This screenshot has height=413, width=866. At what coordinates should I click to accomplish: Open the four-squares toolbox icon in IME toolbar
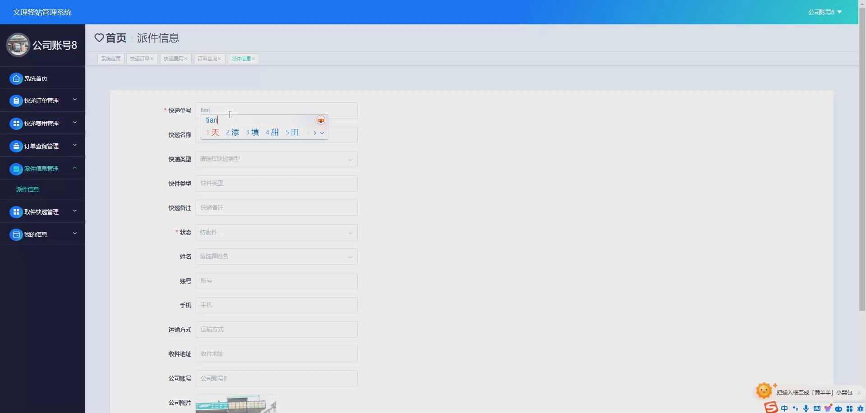pos(849,408)
